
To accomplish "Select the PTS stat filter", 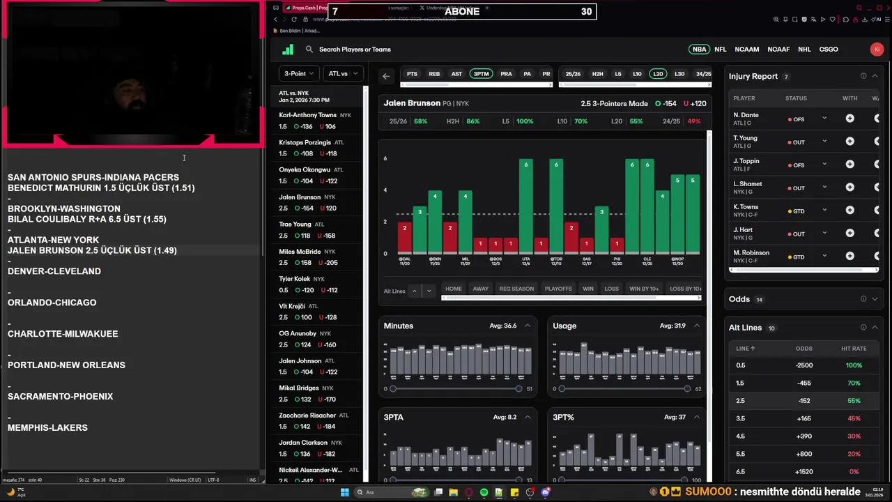I will click(413, 74).
